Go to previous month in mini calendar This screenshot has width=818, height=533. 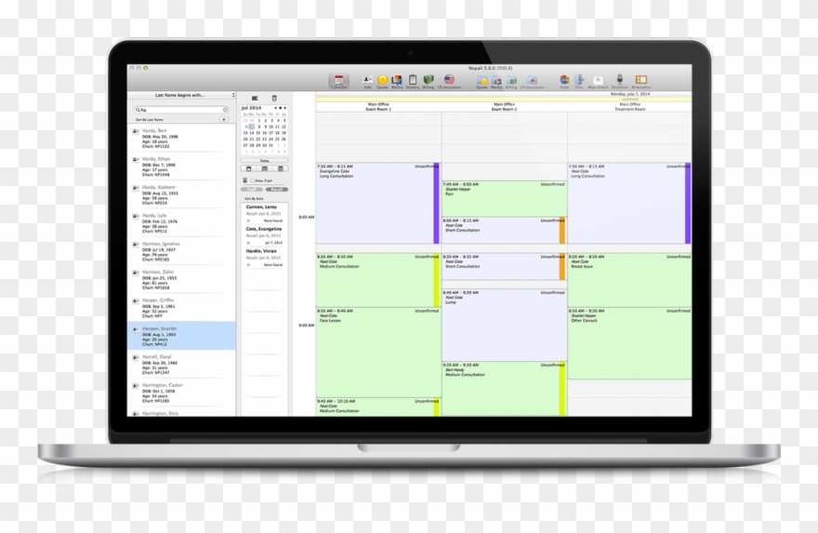[275, 108]
